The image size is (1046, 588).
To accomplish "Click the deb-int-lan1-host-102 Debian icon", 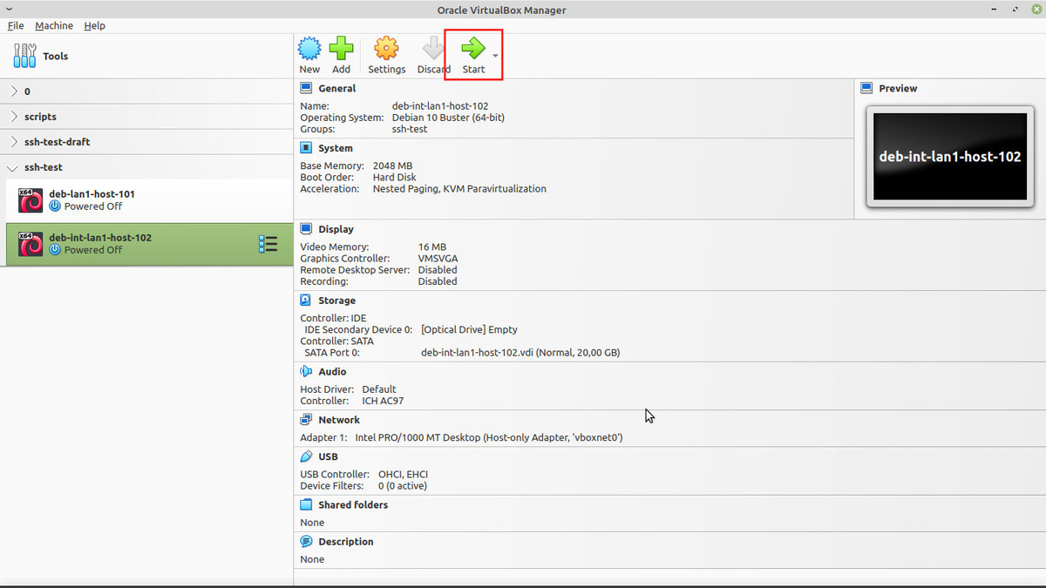I will click(31, 244).
